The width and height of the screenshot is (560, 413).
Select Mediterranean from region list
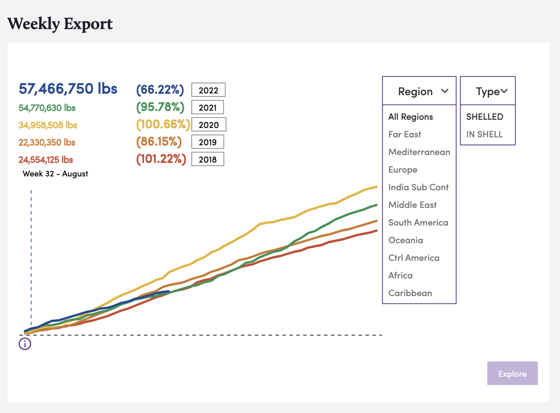419,152
